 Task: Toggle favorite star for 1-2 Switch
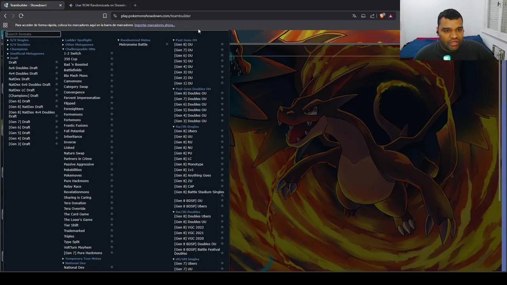(x=112, y=53)
